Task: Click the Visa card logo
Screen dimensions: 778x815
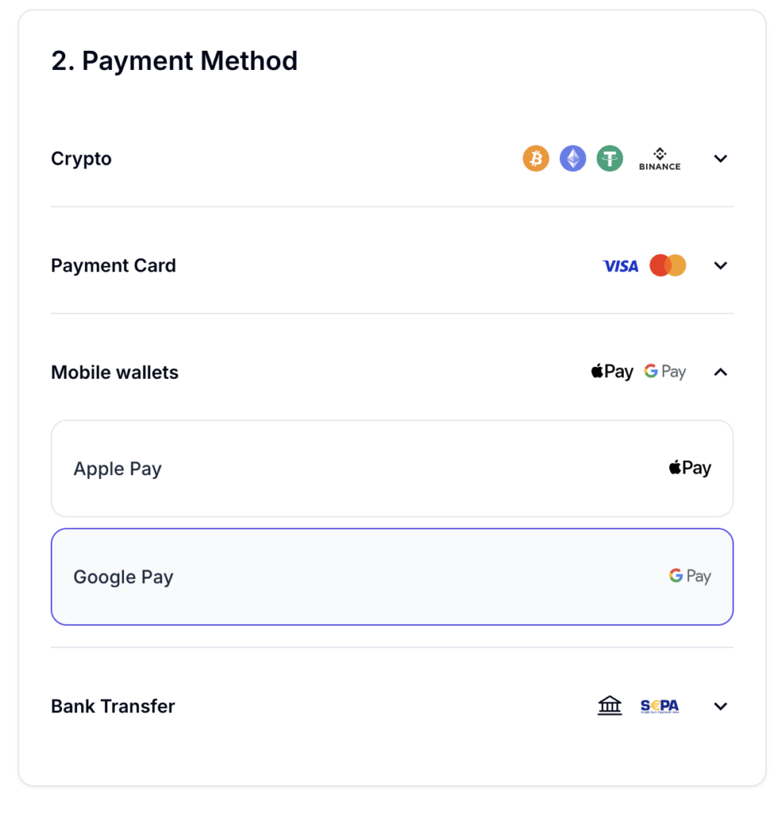Action: tap(620, 266)
